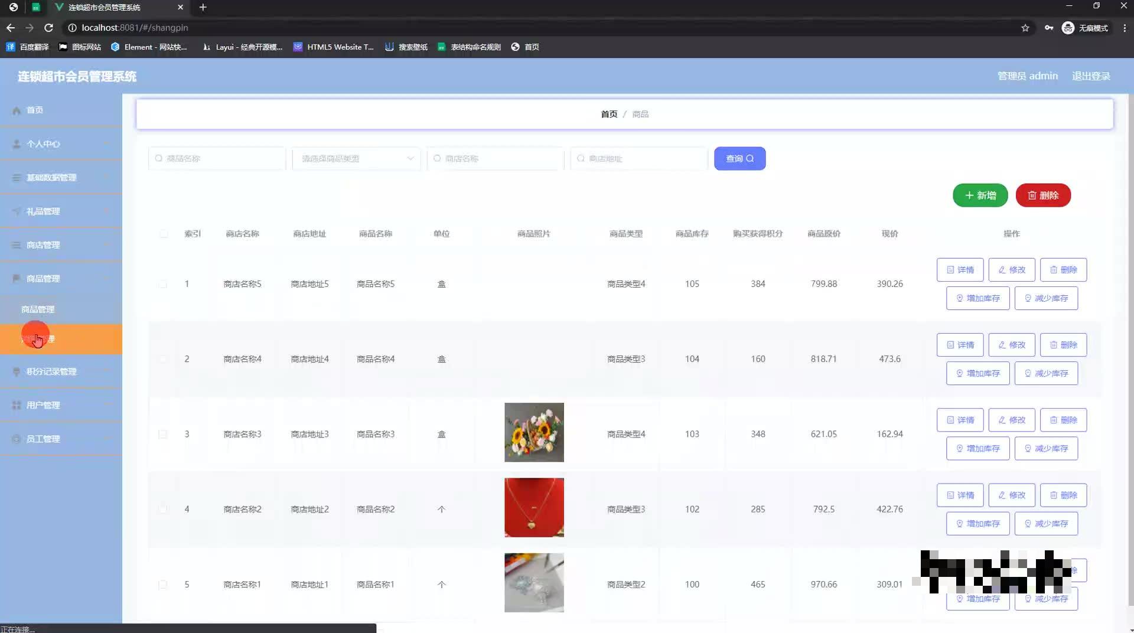The width and height of the screenshot is (1134, 633).
Task: Click the 用户管理 grid icon
Action: tap(17, 405)
